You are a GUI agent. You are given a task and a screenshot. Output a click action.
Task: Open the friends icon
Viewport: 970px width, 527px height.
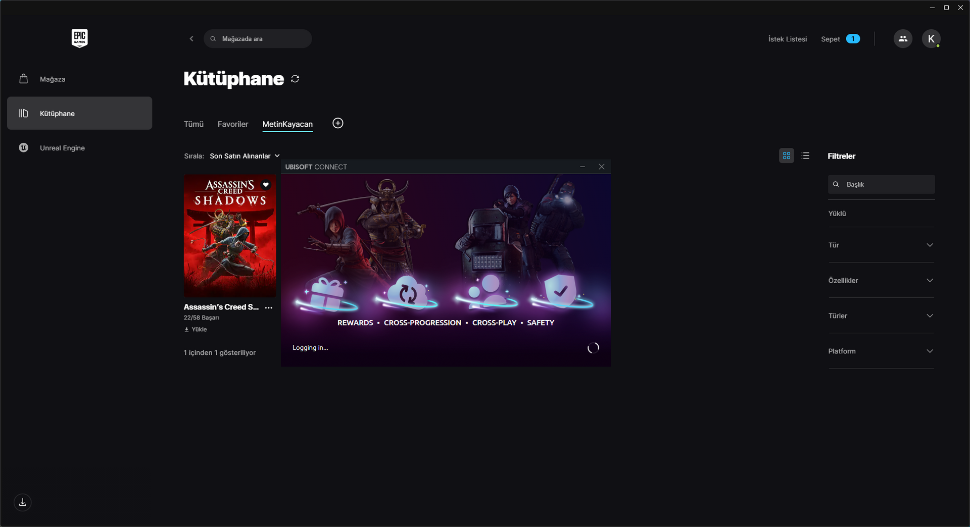pos(903,39)
